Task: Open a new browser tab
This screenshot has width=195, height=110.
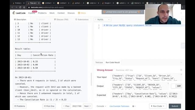Action: pos(177,3)
